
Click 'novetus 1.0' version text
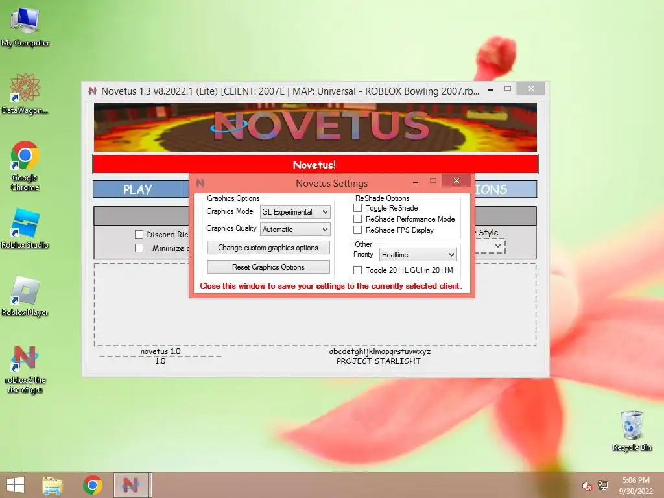(x=161, y=351)
